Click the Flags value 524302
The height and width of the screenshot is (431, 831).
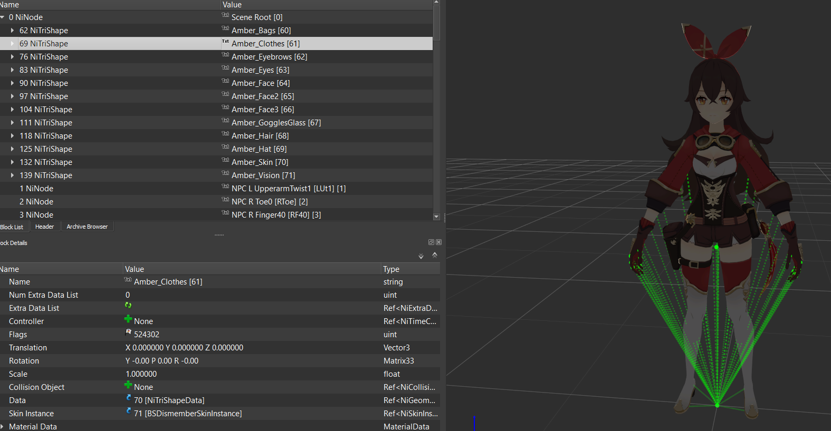coord(147,335)
